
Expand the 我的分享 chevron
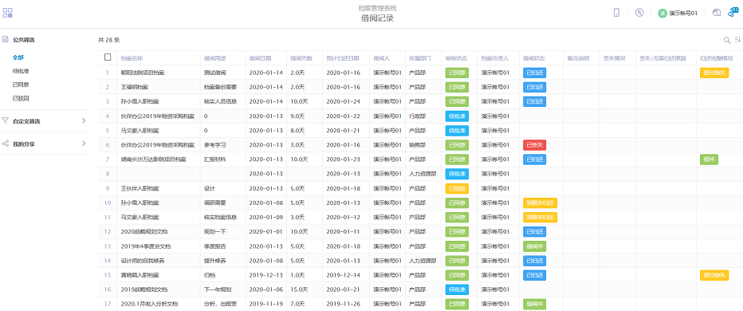(x=84, y=144)
